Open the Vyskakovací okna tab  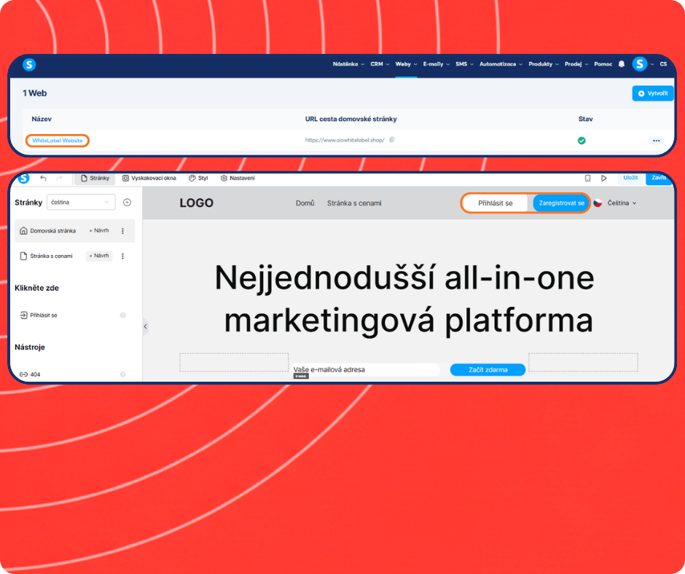(x=149, y=178)
